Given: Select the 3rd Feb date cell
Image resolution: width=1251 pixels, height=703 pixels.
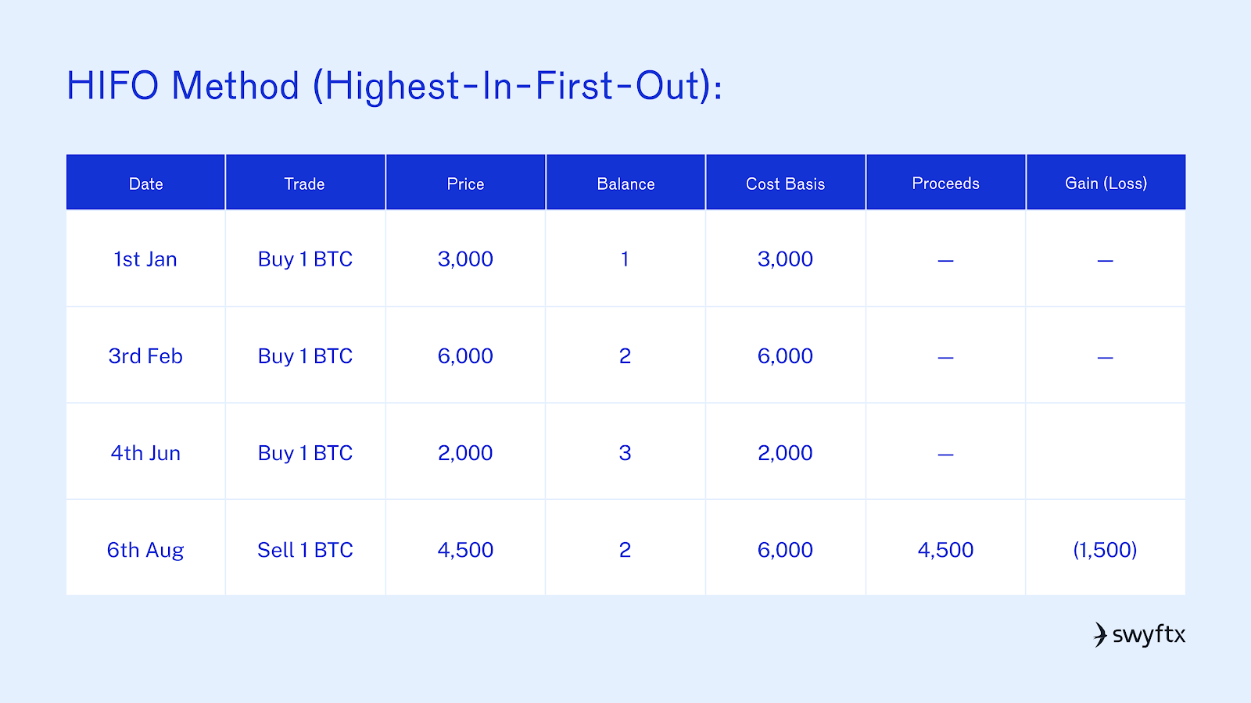Looking at the screenshot, I should click(x=145, y=356).
